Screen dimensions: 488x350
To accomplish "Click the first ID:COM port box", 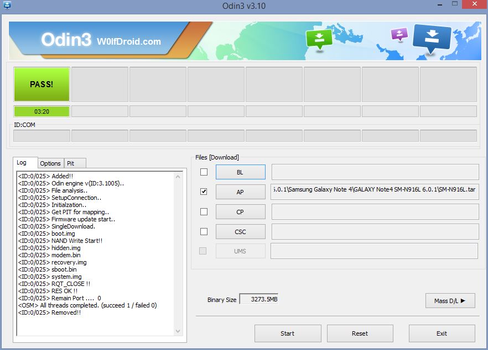I will 41,136.
